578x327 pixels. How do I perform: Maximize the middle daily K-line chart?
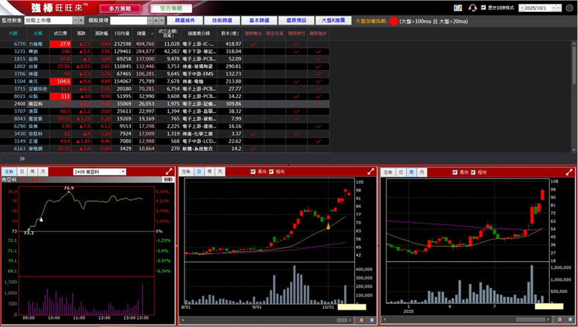pyautogui.click(x=371, y=172)
